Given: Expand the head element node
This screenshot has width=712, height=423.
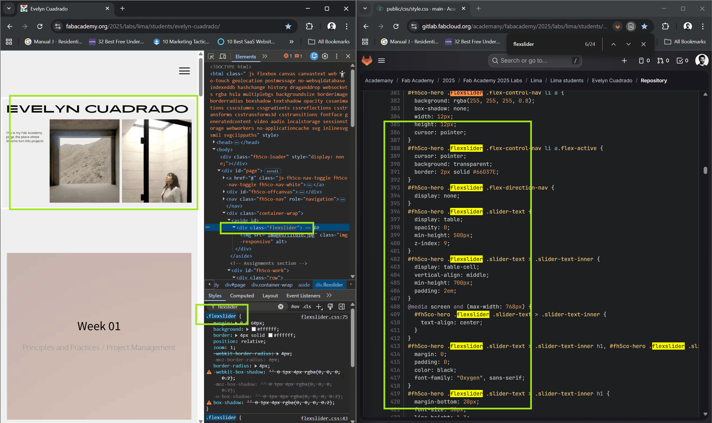Looking at the screenshot, I should pyautogui.click(x=214, y=142).
